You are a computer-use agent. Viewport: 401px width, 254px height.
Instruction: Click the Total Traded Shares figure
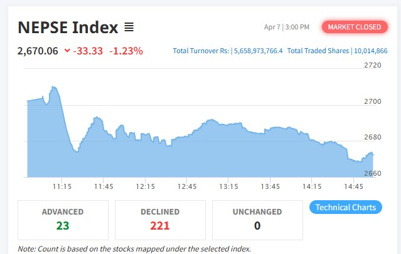point(371,51)
